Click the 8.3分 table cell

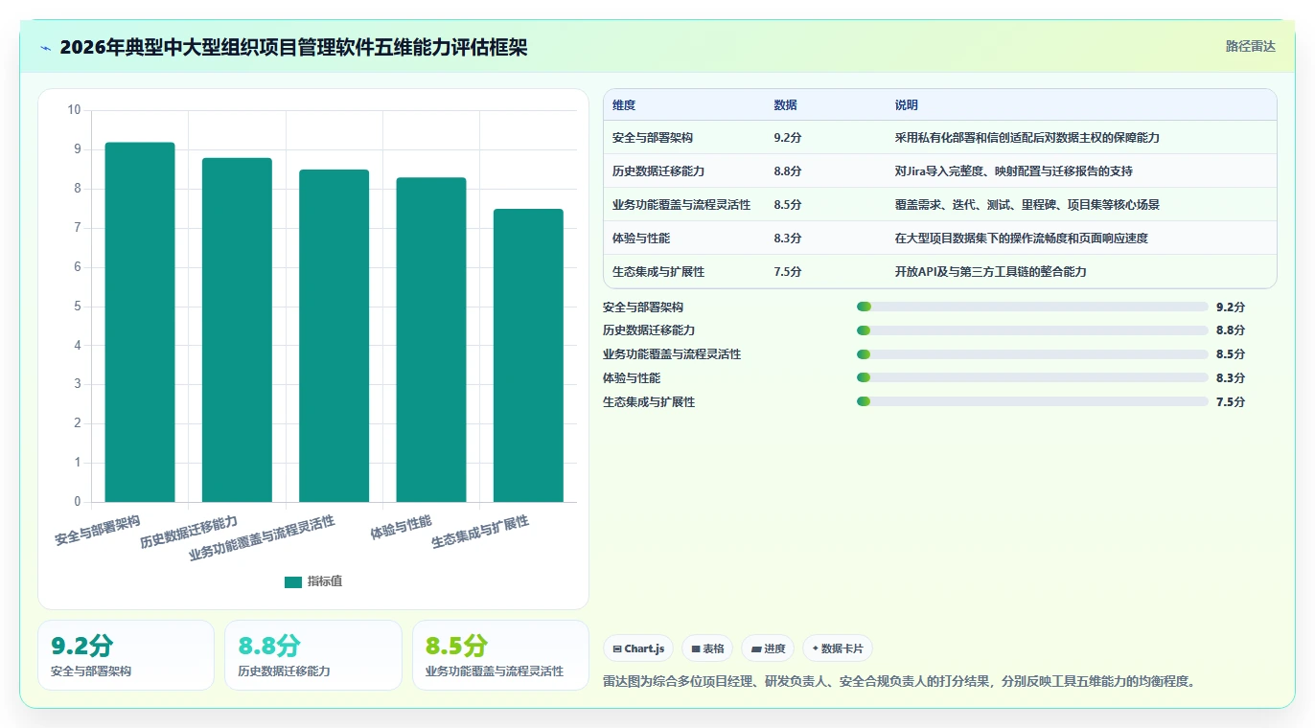788,239
